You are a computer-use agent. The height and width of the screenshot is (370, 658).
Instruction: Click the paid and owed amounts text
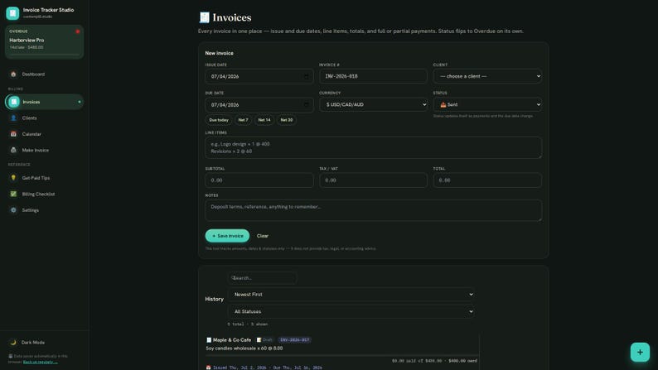coord(434,361)
